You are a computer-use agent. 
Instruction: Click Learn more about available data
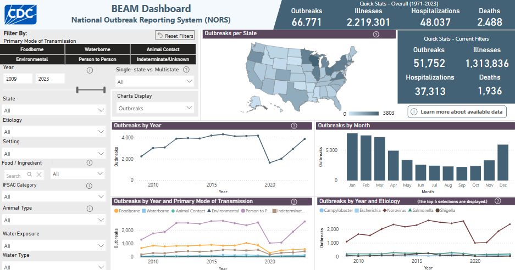[457, 112]
